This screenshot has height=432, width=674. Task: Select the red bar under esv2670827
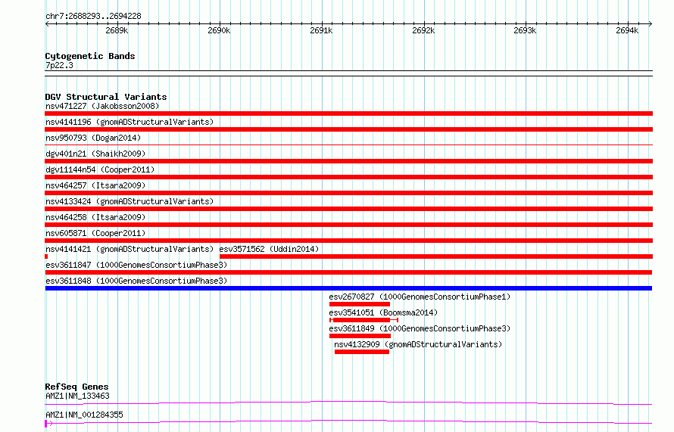(360, 304)
